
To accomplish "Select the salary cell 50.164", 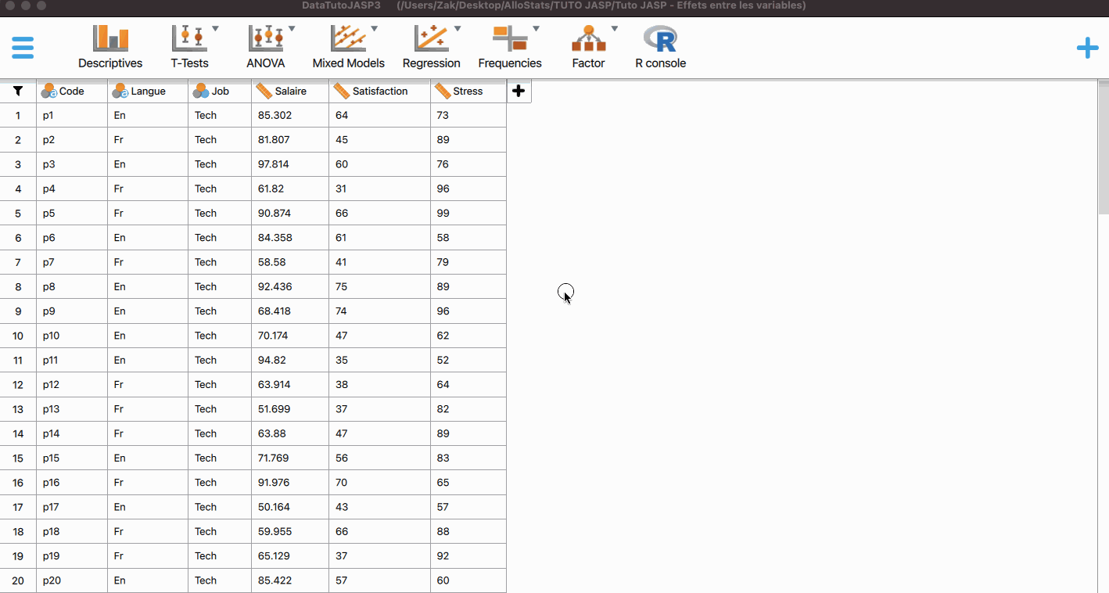I will (290, 507).
